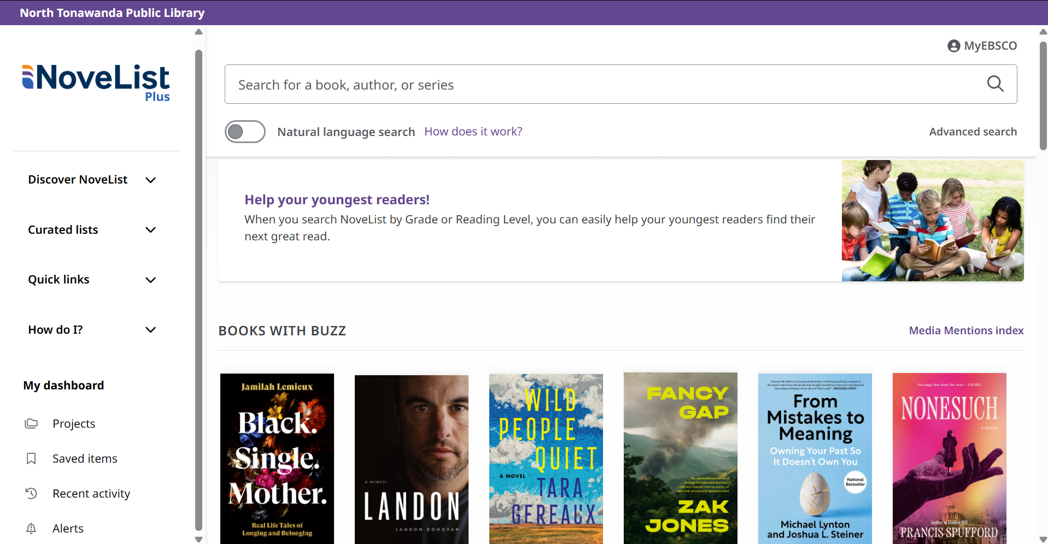Click Help your youngest readers! heading
The height and width of the screenshot is (544, 1048).
tap(337, 199)
